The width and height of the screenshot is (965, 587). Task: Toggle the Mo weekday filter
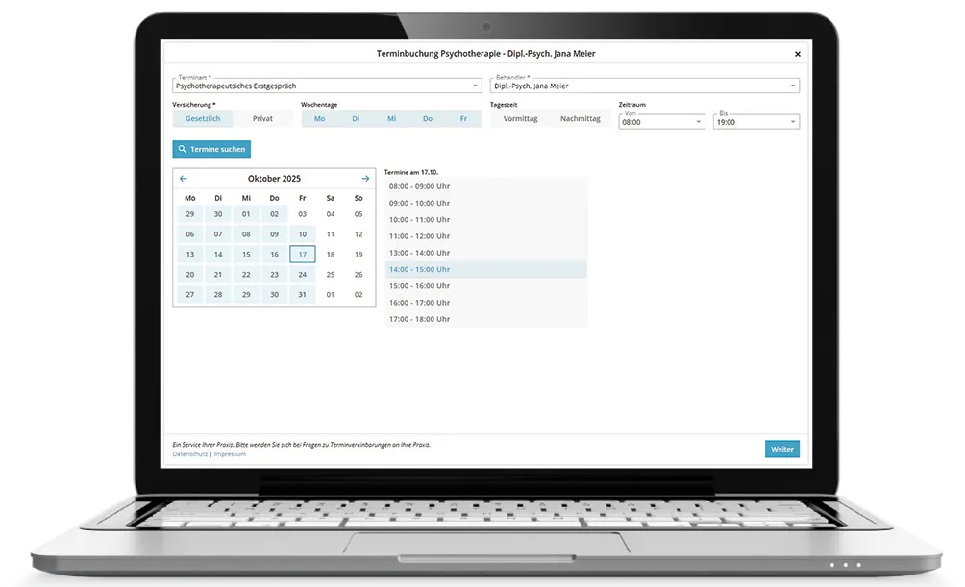319,119
